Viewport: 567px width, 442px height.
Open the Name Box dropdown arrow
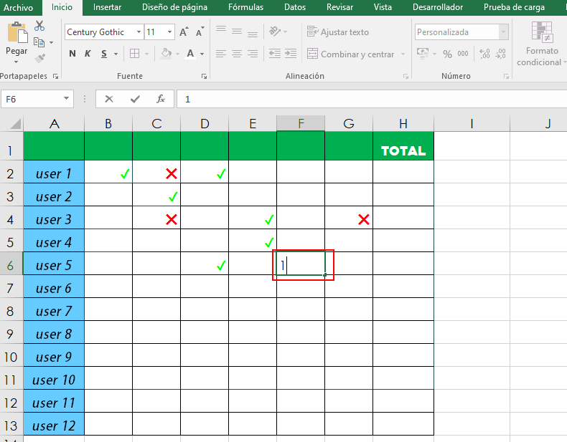(x=67, y=99)
